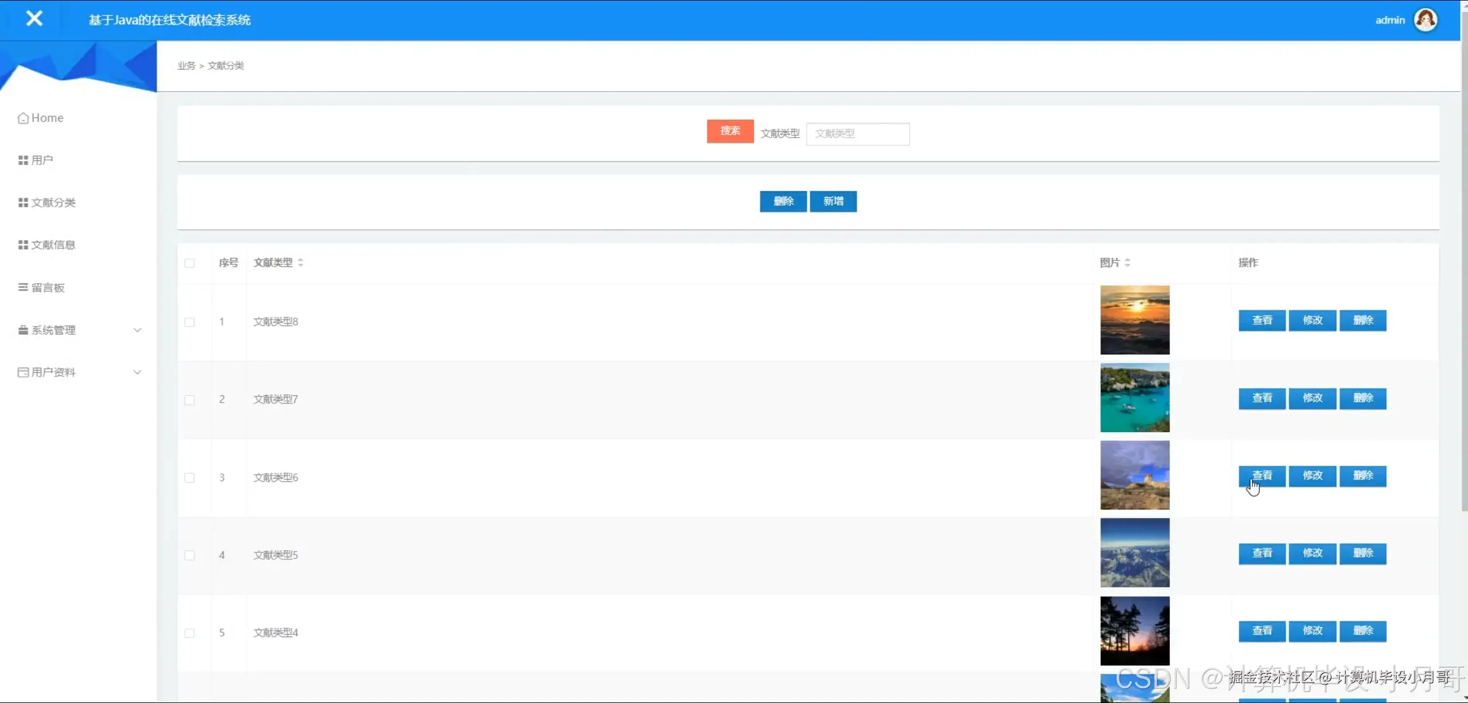Sort the table by the 文献类型 column arrows
Image resolution: width=1468 pixels, height=703 pixels.
(x=300, y=262)
